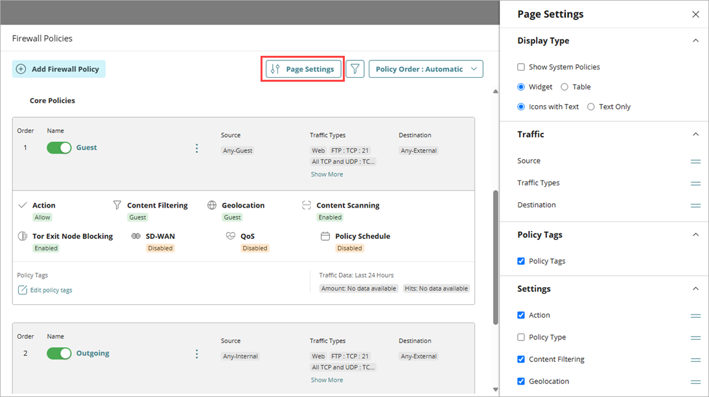Open the Guest policy name link

tap(86, 147)
